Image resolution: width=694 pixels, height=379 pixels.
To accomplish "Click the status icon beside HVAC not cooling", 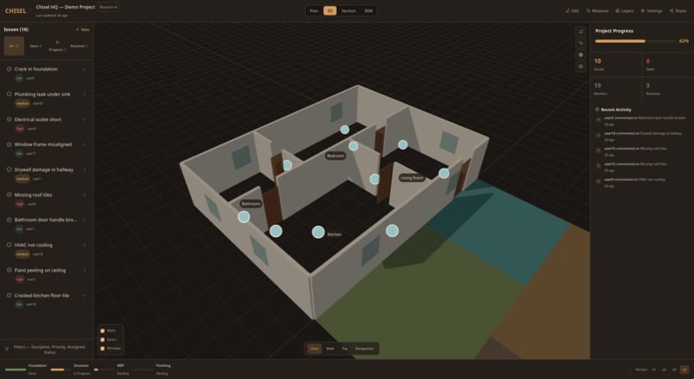I will (9, 245).
